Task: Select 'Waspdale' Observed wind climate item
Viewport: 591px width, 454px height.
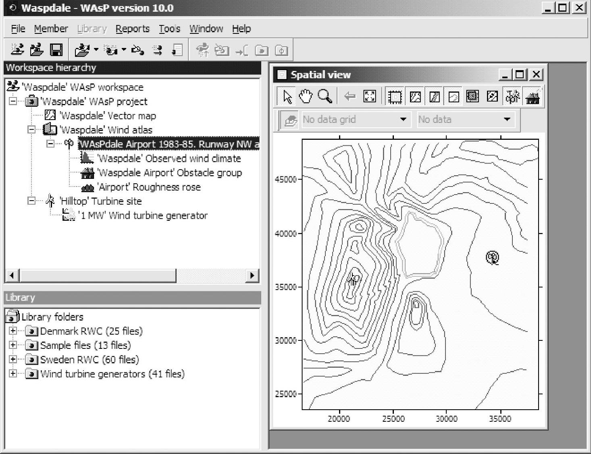Action: [x=169, y=158]
